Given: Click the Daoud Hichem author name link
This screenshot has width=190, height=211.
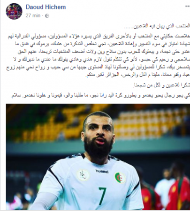Looking at the screenshot, I should pyautogui.click(x=46, y=7).
